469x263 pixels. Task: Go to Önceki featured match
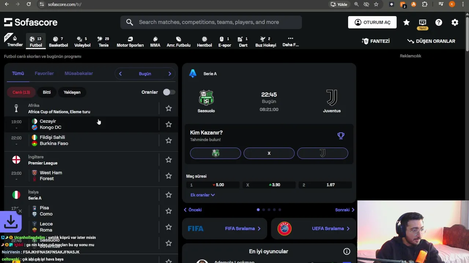click(x=193, y=210)
